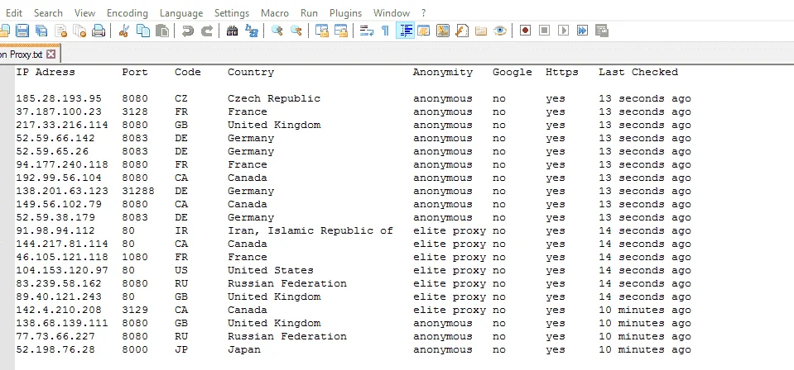This screenshot has height=370, width=794.
Task: Click the Zoom In magnifier icon
Action: tap(277, 31)
